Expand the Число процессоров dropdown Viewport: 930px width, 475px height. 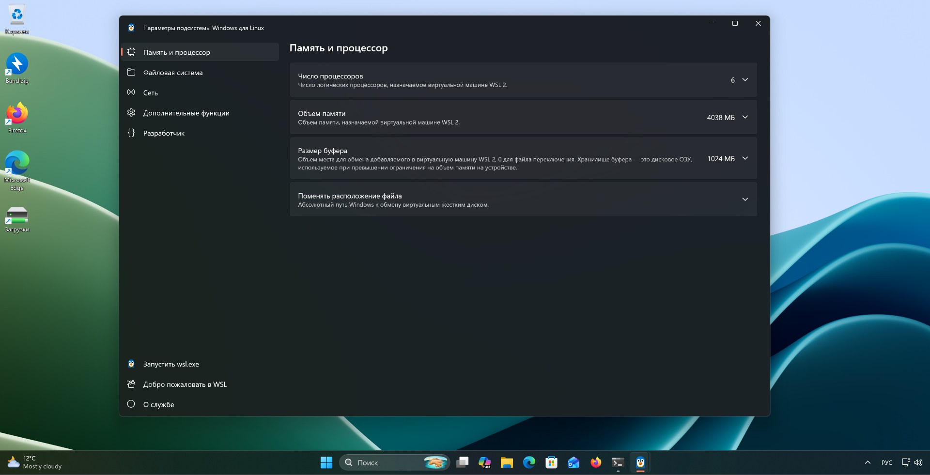coord(745,80)
